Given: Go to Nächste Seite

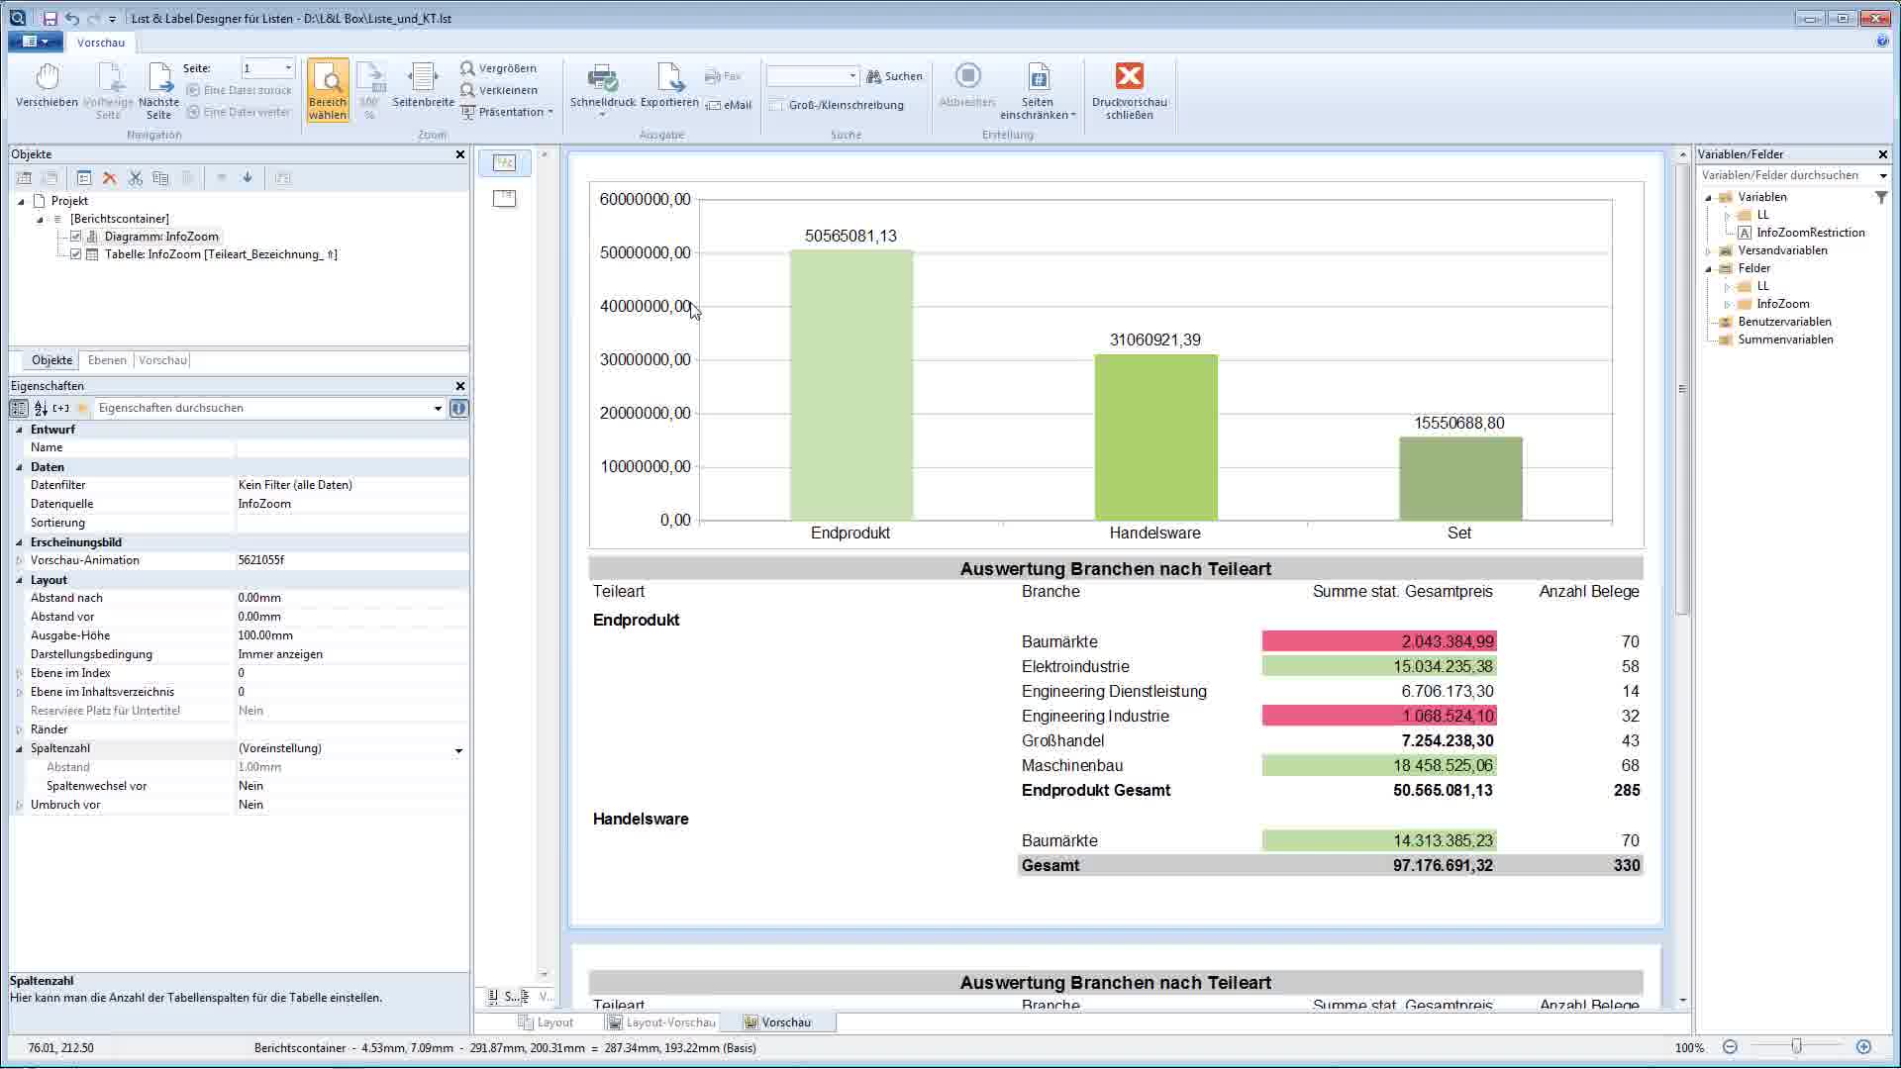Looking at the screenshot, I should click(x=158, y=91).
